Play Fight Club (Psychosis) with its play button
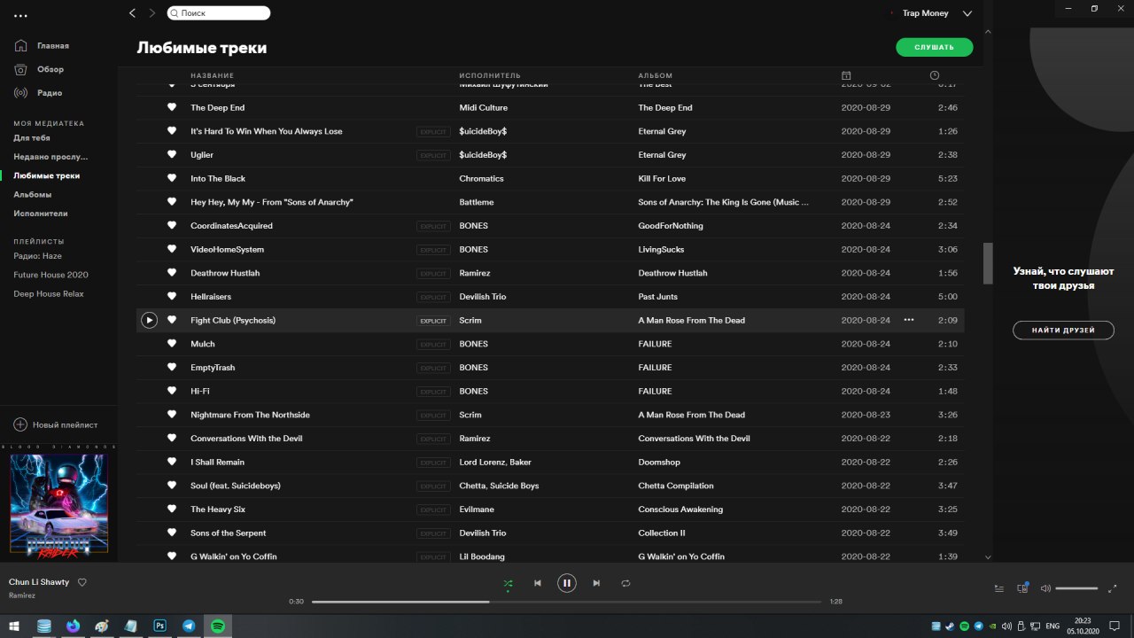The height and width of the screenshot is (638, 1134). 149,320
